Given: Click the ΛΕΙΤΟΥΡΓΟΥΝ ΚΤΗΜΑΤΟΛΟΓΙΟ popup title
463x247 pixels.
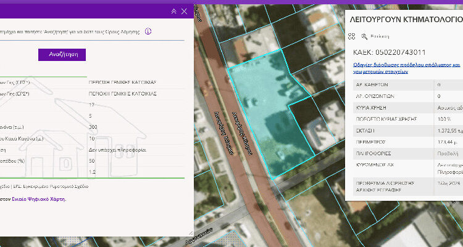Looking at the screenshot, I should (x=406, y=20).
